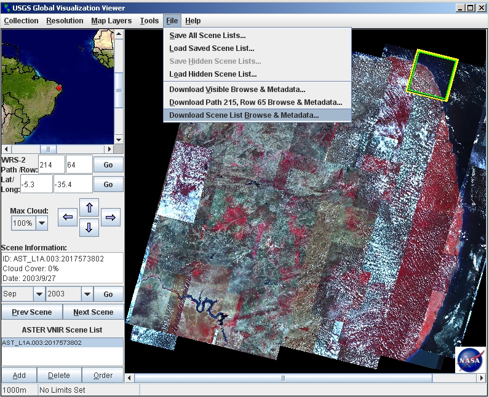Click Go next to the year dropdown
This screenshot has height=397, width=489.
tap(108, 294)
